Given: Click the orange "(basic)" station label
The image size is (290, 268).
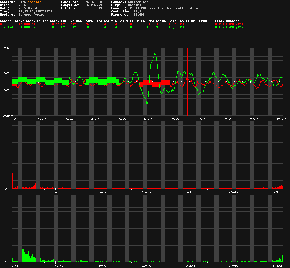Looking at the screenshot, I should click(34, 2).
